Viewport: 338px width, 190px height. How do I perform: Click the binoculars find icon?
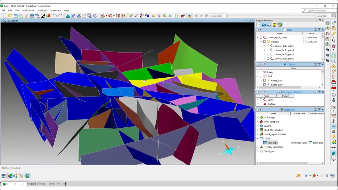(32, 16)
